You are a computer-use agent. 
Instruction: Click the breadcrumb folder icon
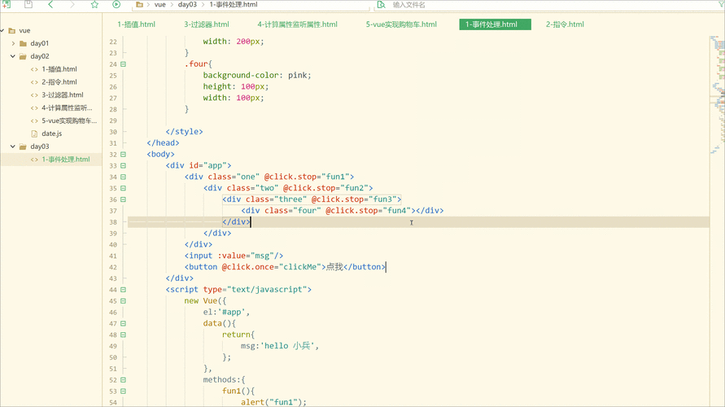pyautogui.click(x=139, y=5)
